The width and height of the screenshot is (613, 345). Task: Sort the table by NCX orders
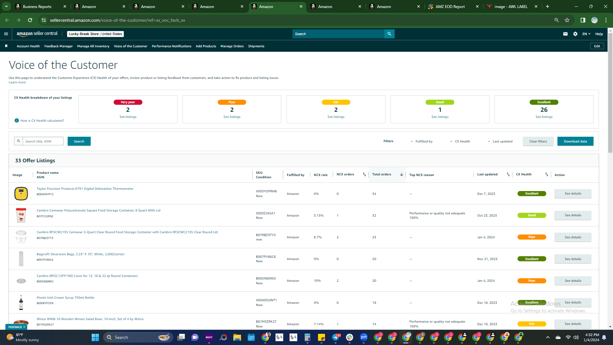364,174
